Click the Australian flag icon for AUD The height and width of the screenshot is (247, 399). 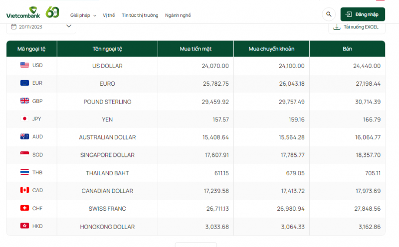point(24,137)
